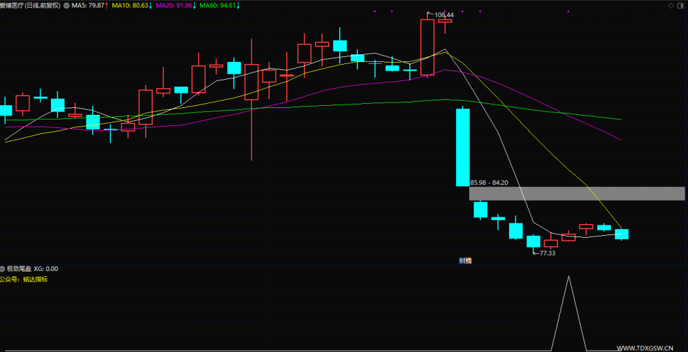Viewport: 688px width, 352px height.
Task: Toggle the side panel icon at top right
Action: pos(682,5)
